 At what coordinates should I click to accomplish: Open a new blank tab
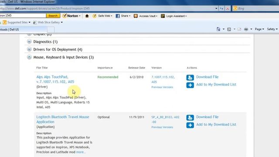point(51,30)
